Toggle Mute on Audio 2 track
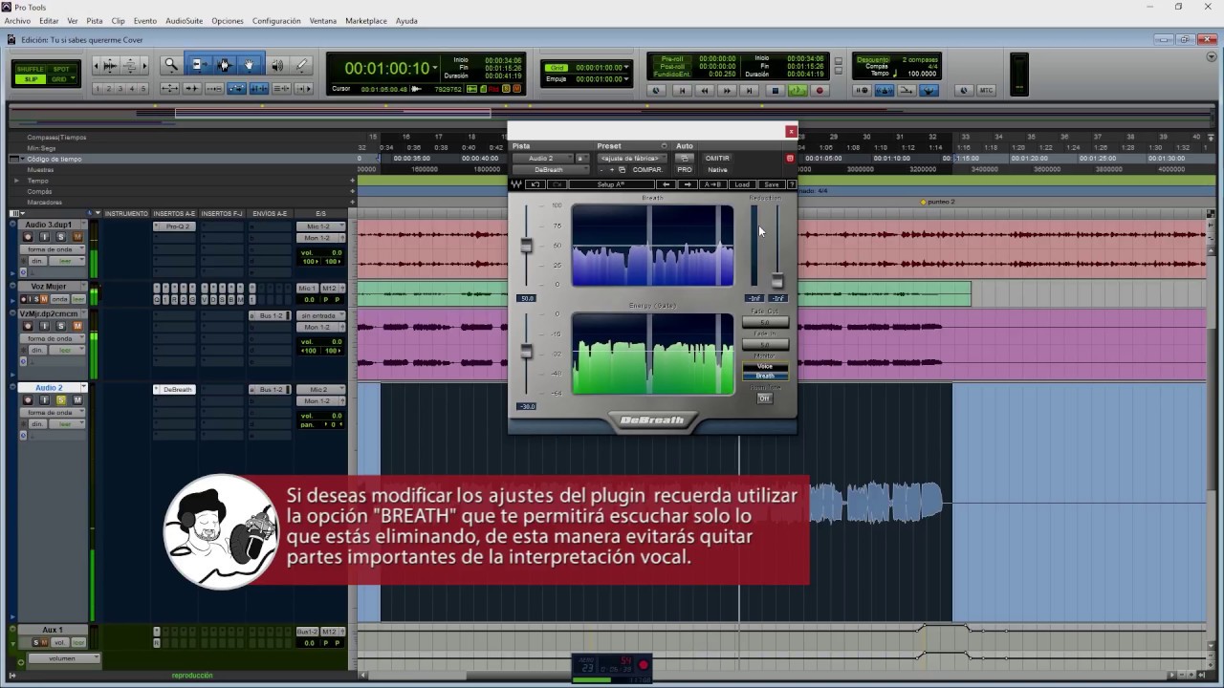This screenshot has height=688, width=1224. point(77,400)
